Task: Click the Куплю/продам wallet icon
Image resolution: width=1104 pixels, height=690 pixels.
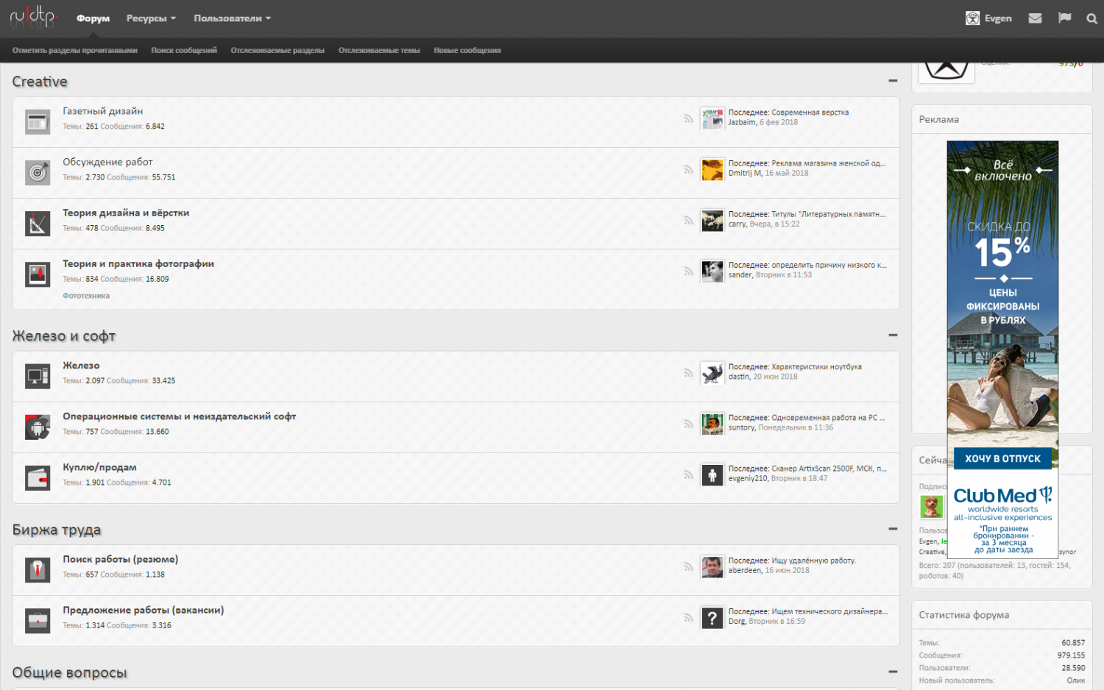Action: 38,477
